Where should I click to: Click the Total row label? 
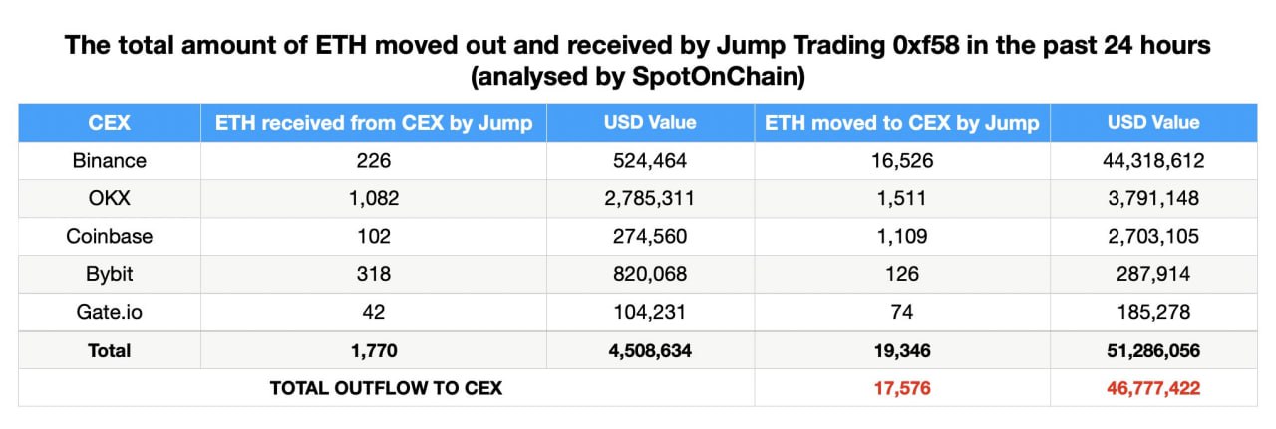tap(110, 350)
